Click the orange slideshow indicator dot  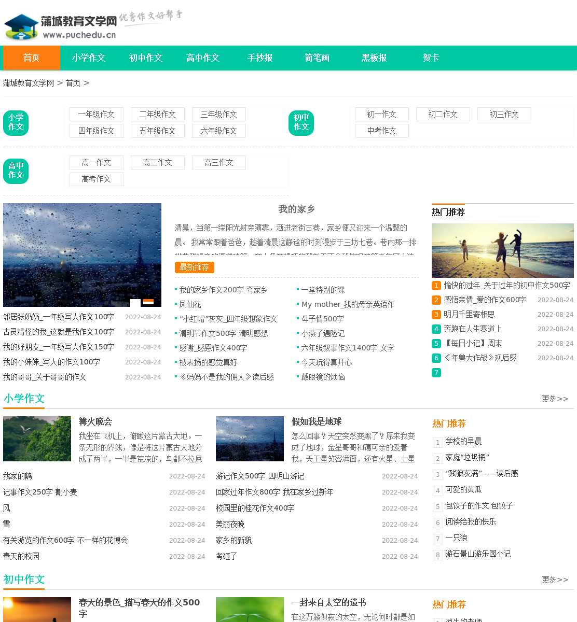tap(148, 302)
